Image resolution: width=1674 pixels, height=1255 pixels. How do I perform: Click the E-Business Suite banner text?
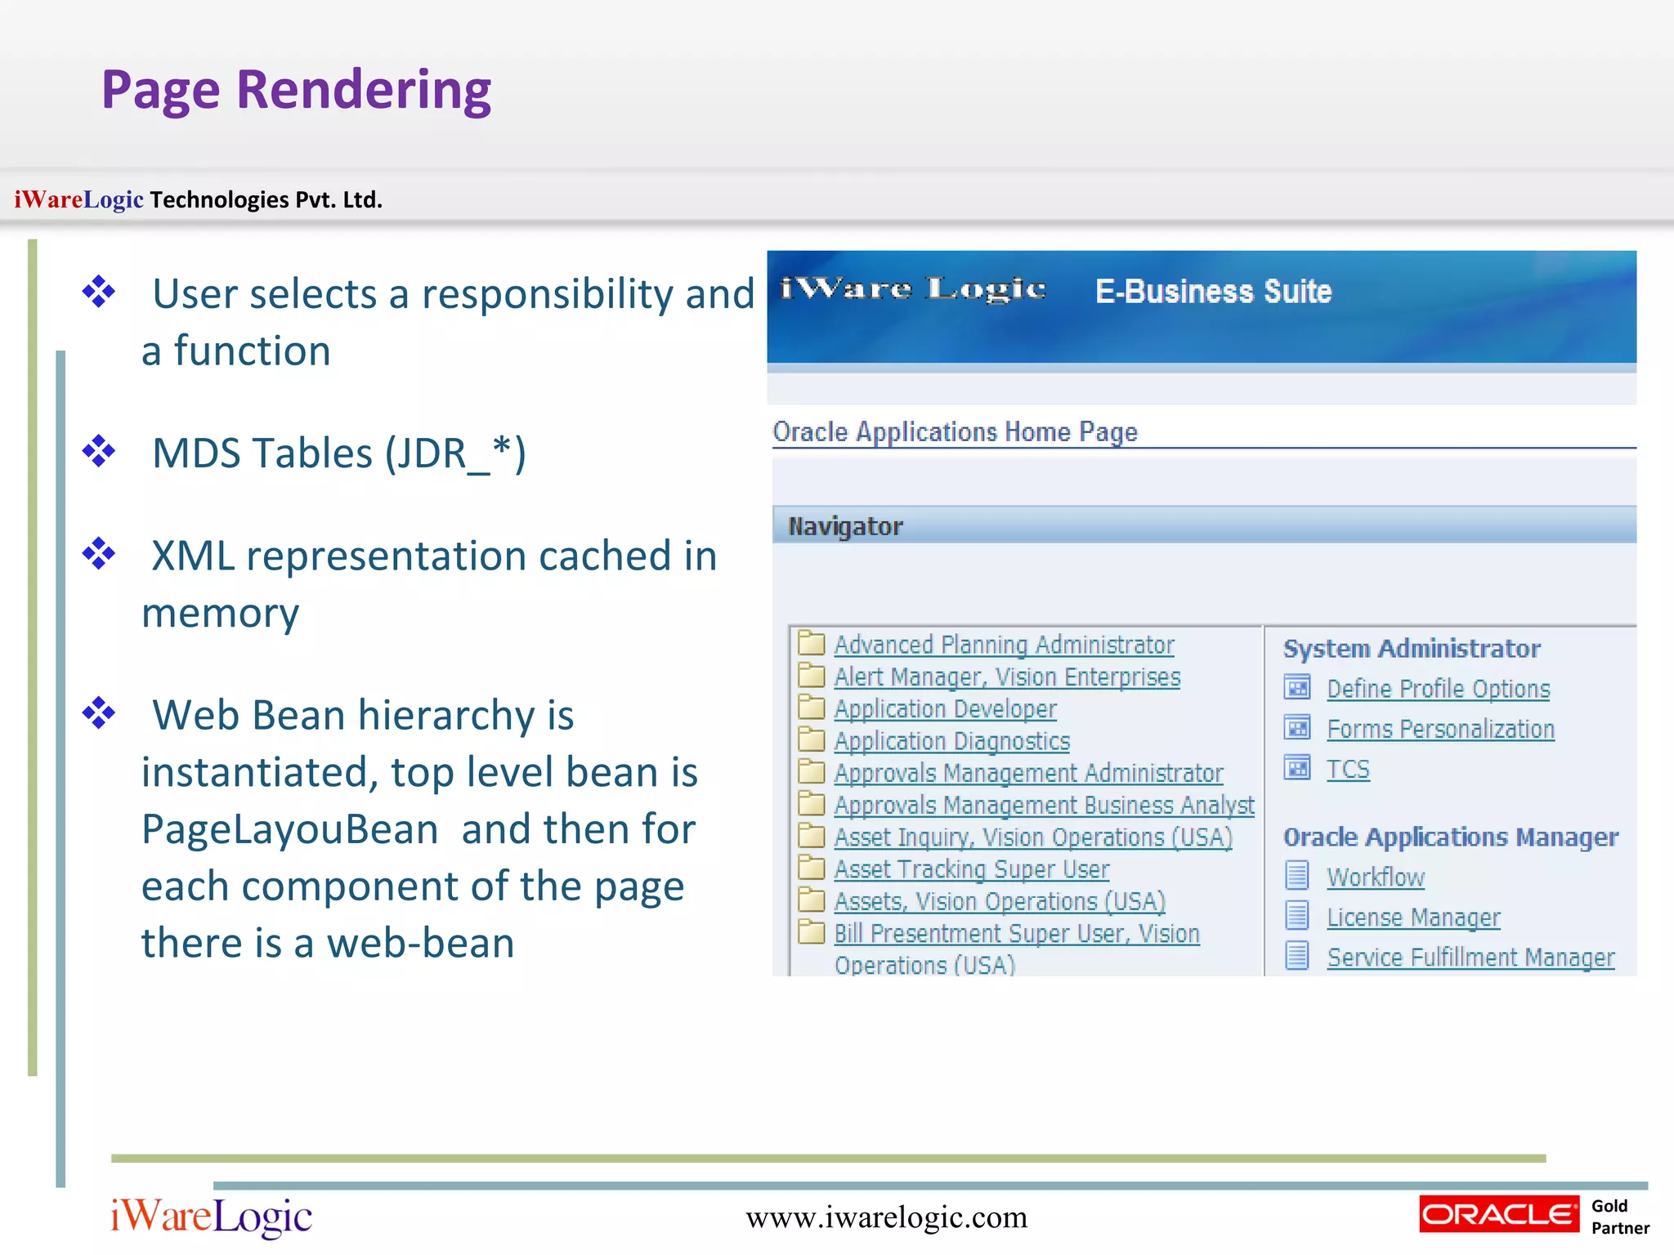coord(1213,292)
